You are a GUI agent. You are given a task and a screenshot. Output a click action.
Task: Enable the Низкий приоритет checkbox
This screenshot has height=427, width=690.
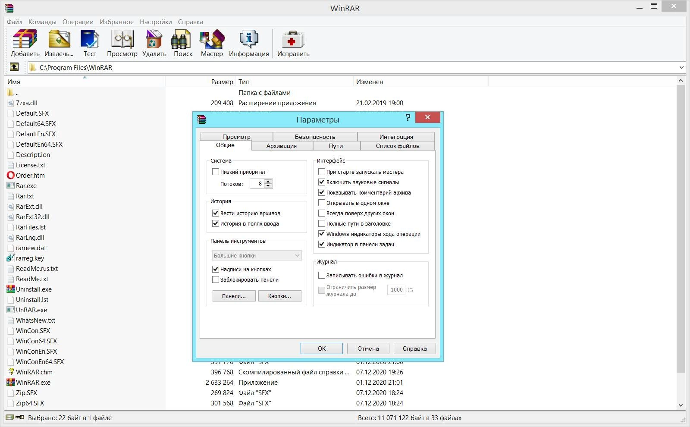(216, 172)
